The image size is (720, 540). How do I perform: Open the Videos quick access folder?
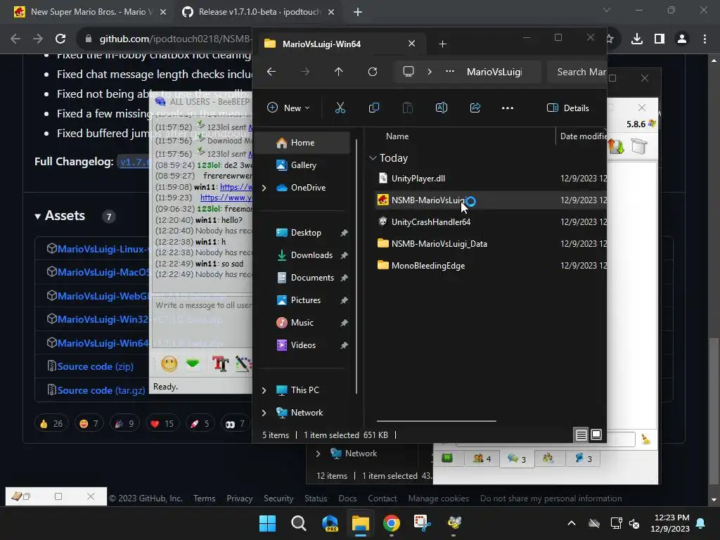pyautogui.click(x=302, y=345)
